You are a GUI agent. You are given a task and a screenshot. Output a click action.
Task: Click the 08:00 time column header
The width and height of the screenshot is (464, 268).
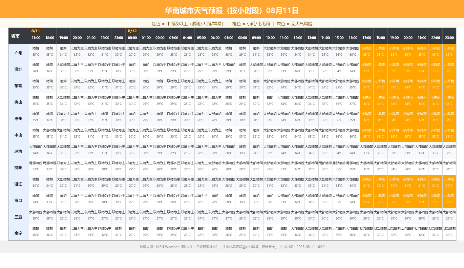(x=243, y=38)
